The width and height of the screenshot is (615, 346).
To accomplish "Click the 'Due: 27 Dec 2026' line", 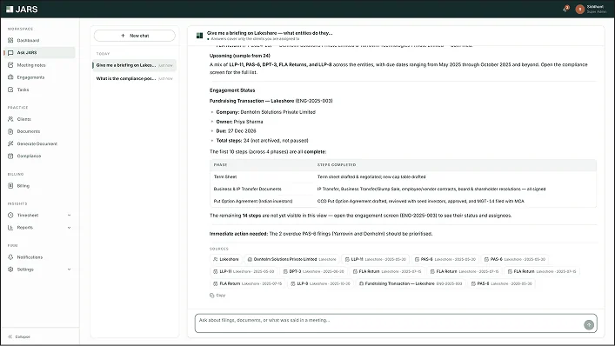I will [x=236, y=131].
